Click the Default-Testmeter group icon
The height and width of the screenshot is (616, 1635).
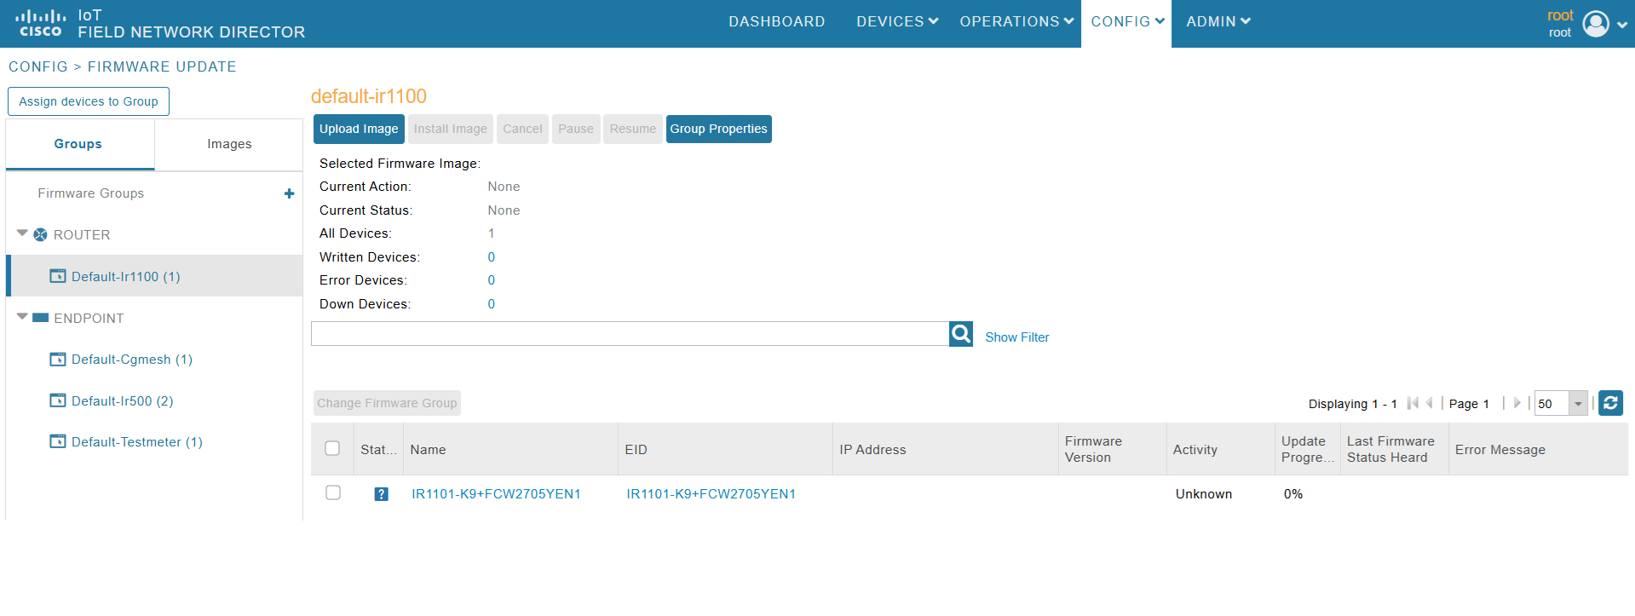(x=58, y=441)
